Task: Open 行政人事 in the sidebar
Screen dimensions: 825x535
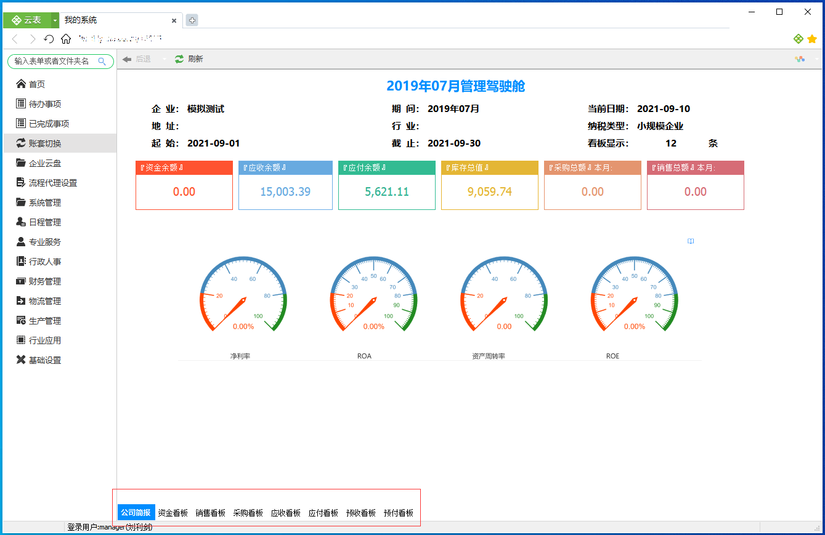Action: [x=60, y=262]
